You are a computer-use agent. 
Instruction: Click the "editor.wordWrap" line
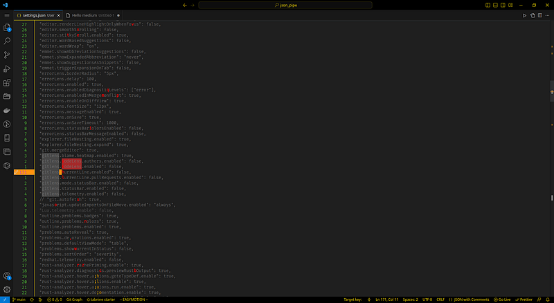point(70,46)
